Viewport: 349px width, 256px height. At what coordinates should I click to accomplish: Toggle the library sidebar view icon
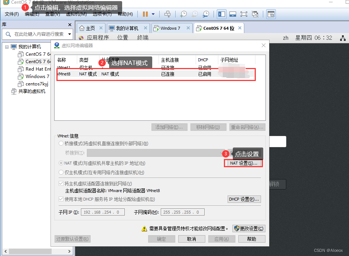pyautogui.click(x=221, y=14)
